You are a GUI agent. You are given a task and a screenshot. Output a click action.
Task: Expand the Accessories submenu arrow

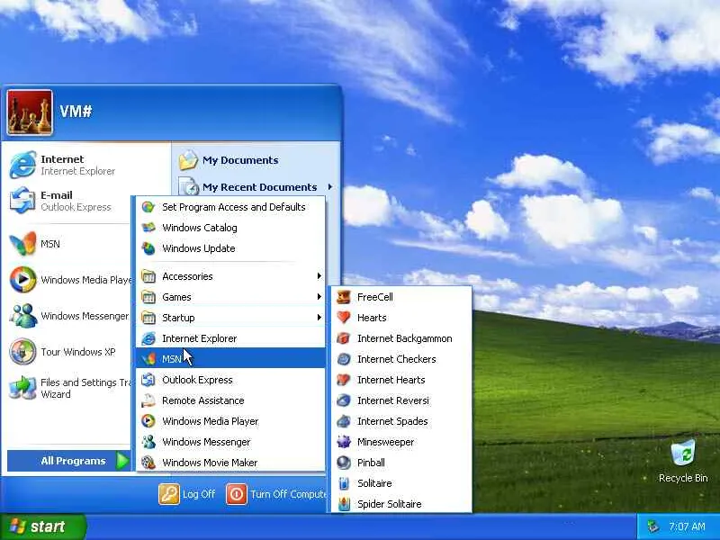pyautogui.click(x=319, y=276)
